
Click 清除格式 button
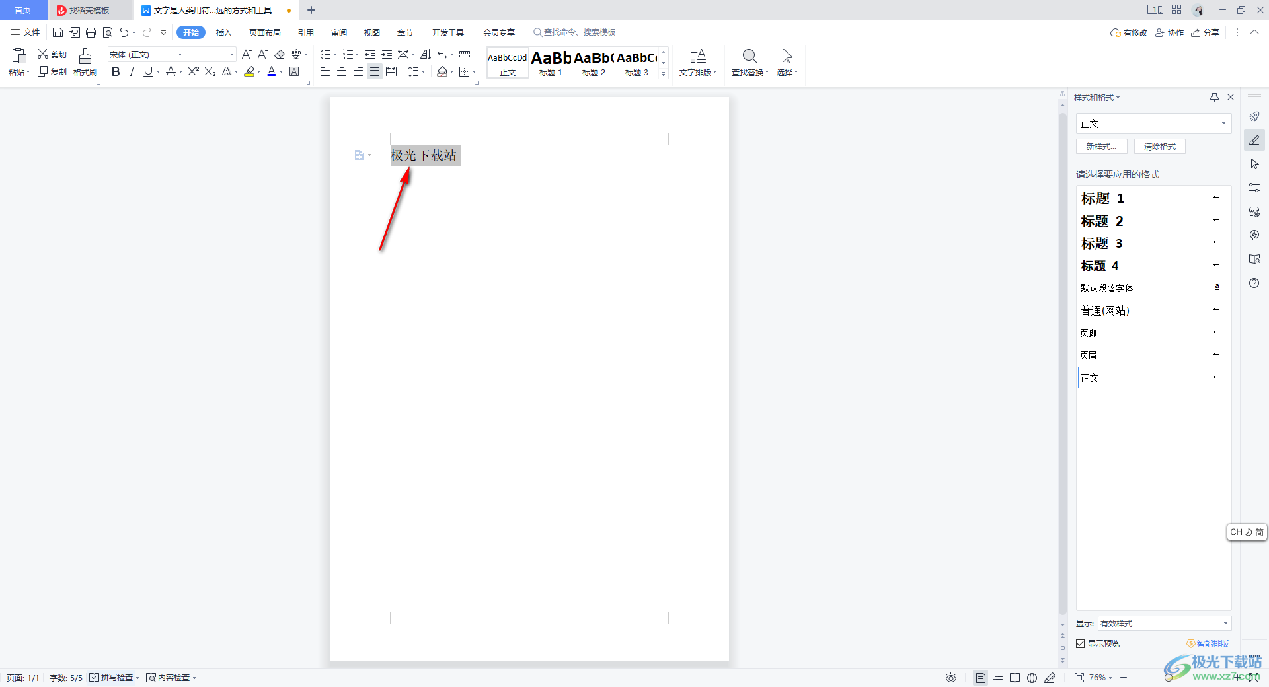[x=1160, y=147]
